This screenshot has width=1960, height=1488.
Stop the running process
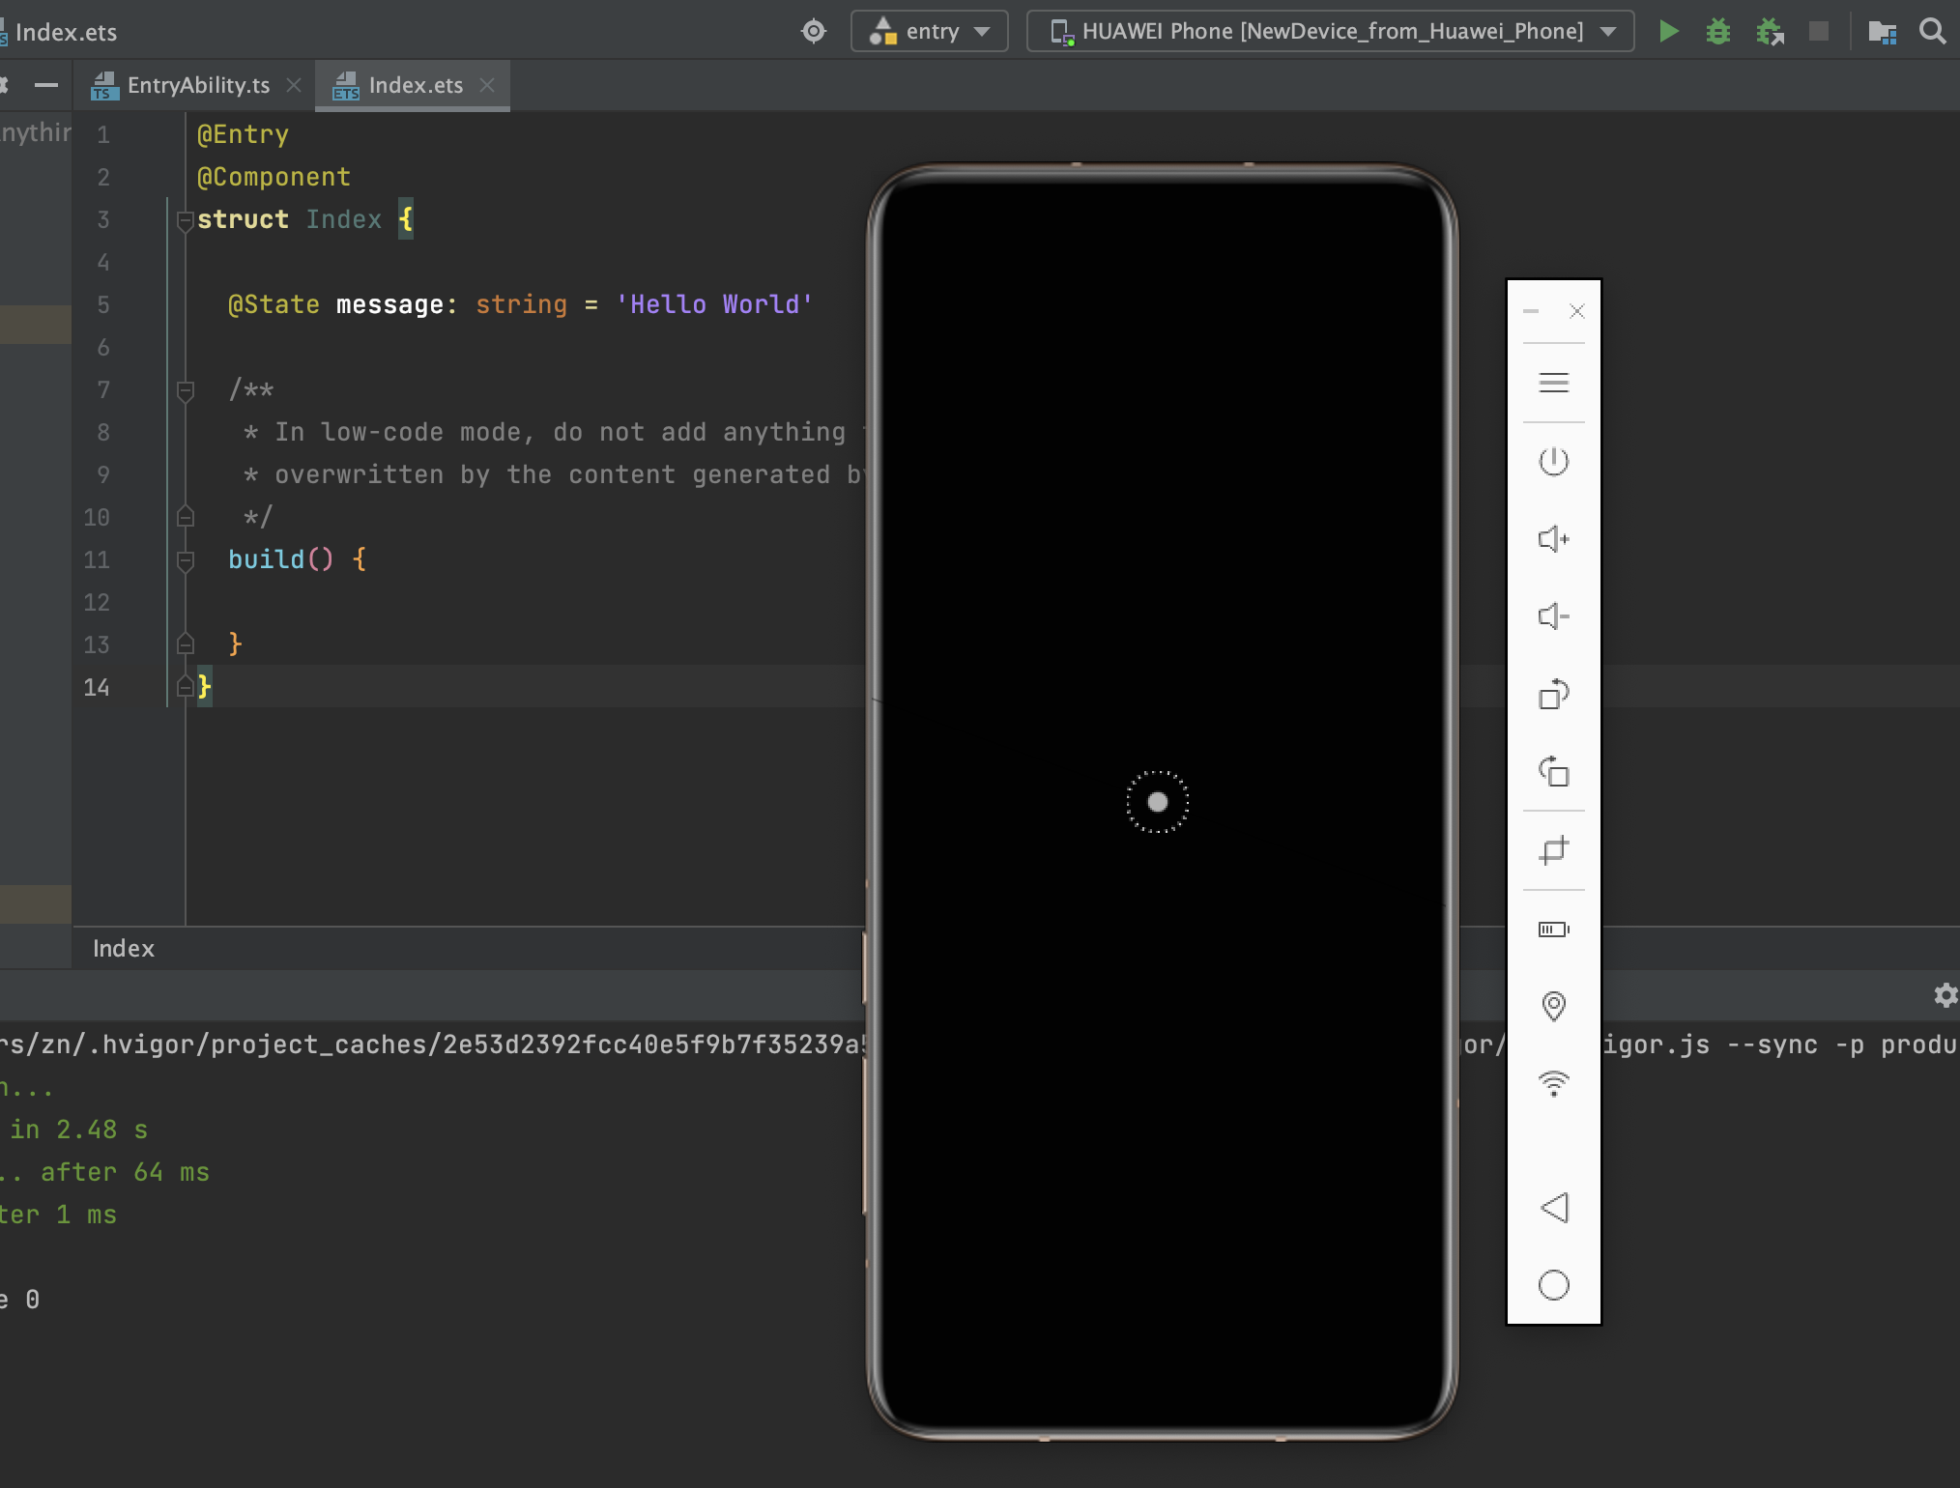[x=1819, y=31]
